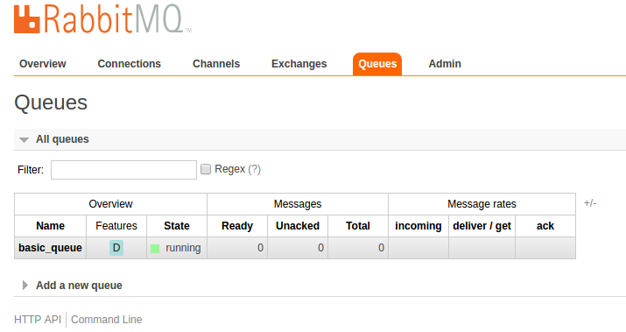Sort by ack rate column
The width and height of the screenshot is (626, 332).
pyautogui.click(x=545, y=226)
